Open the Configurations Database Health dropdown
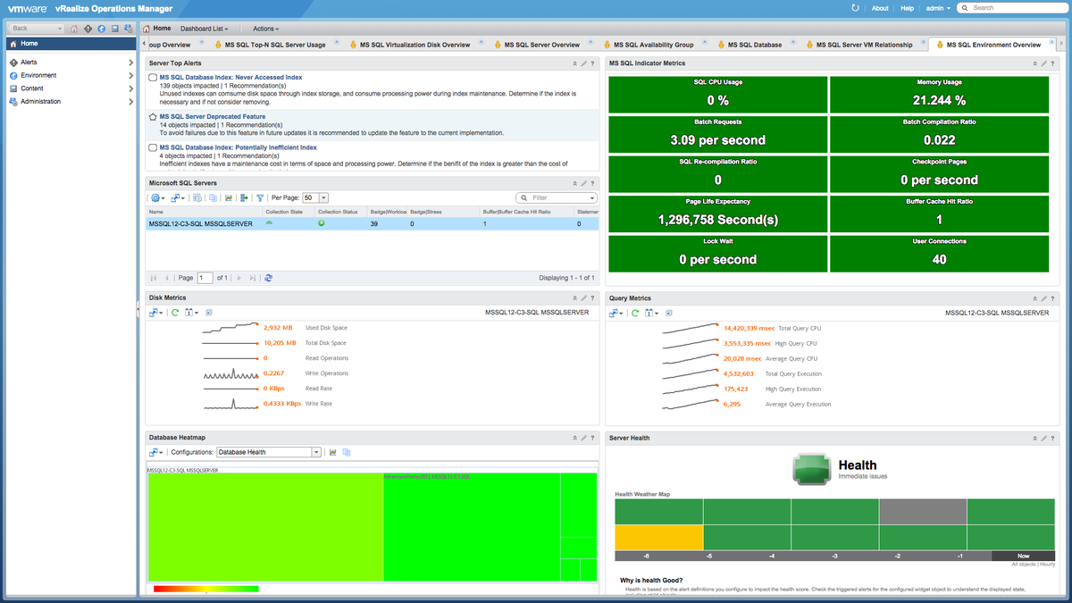Screen dimensions: 1072x603 316,452
